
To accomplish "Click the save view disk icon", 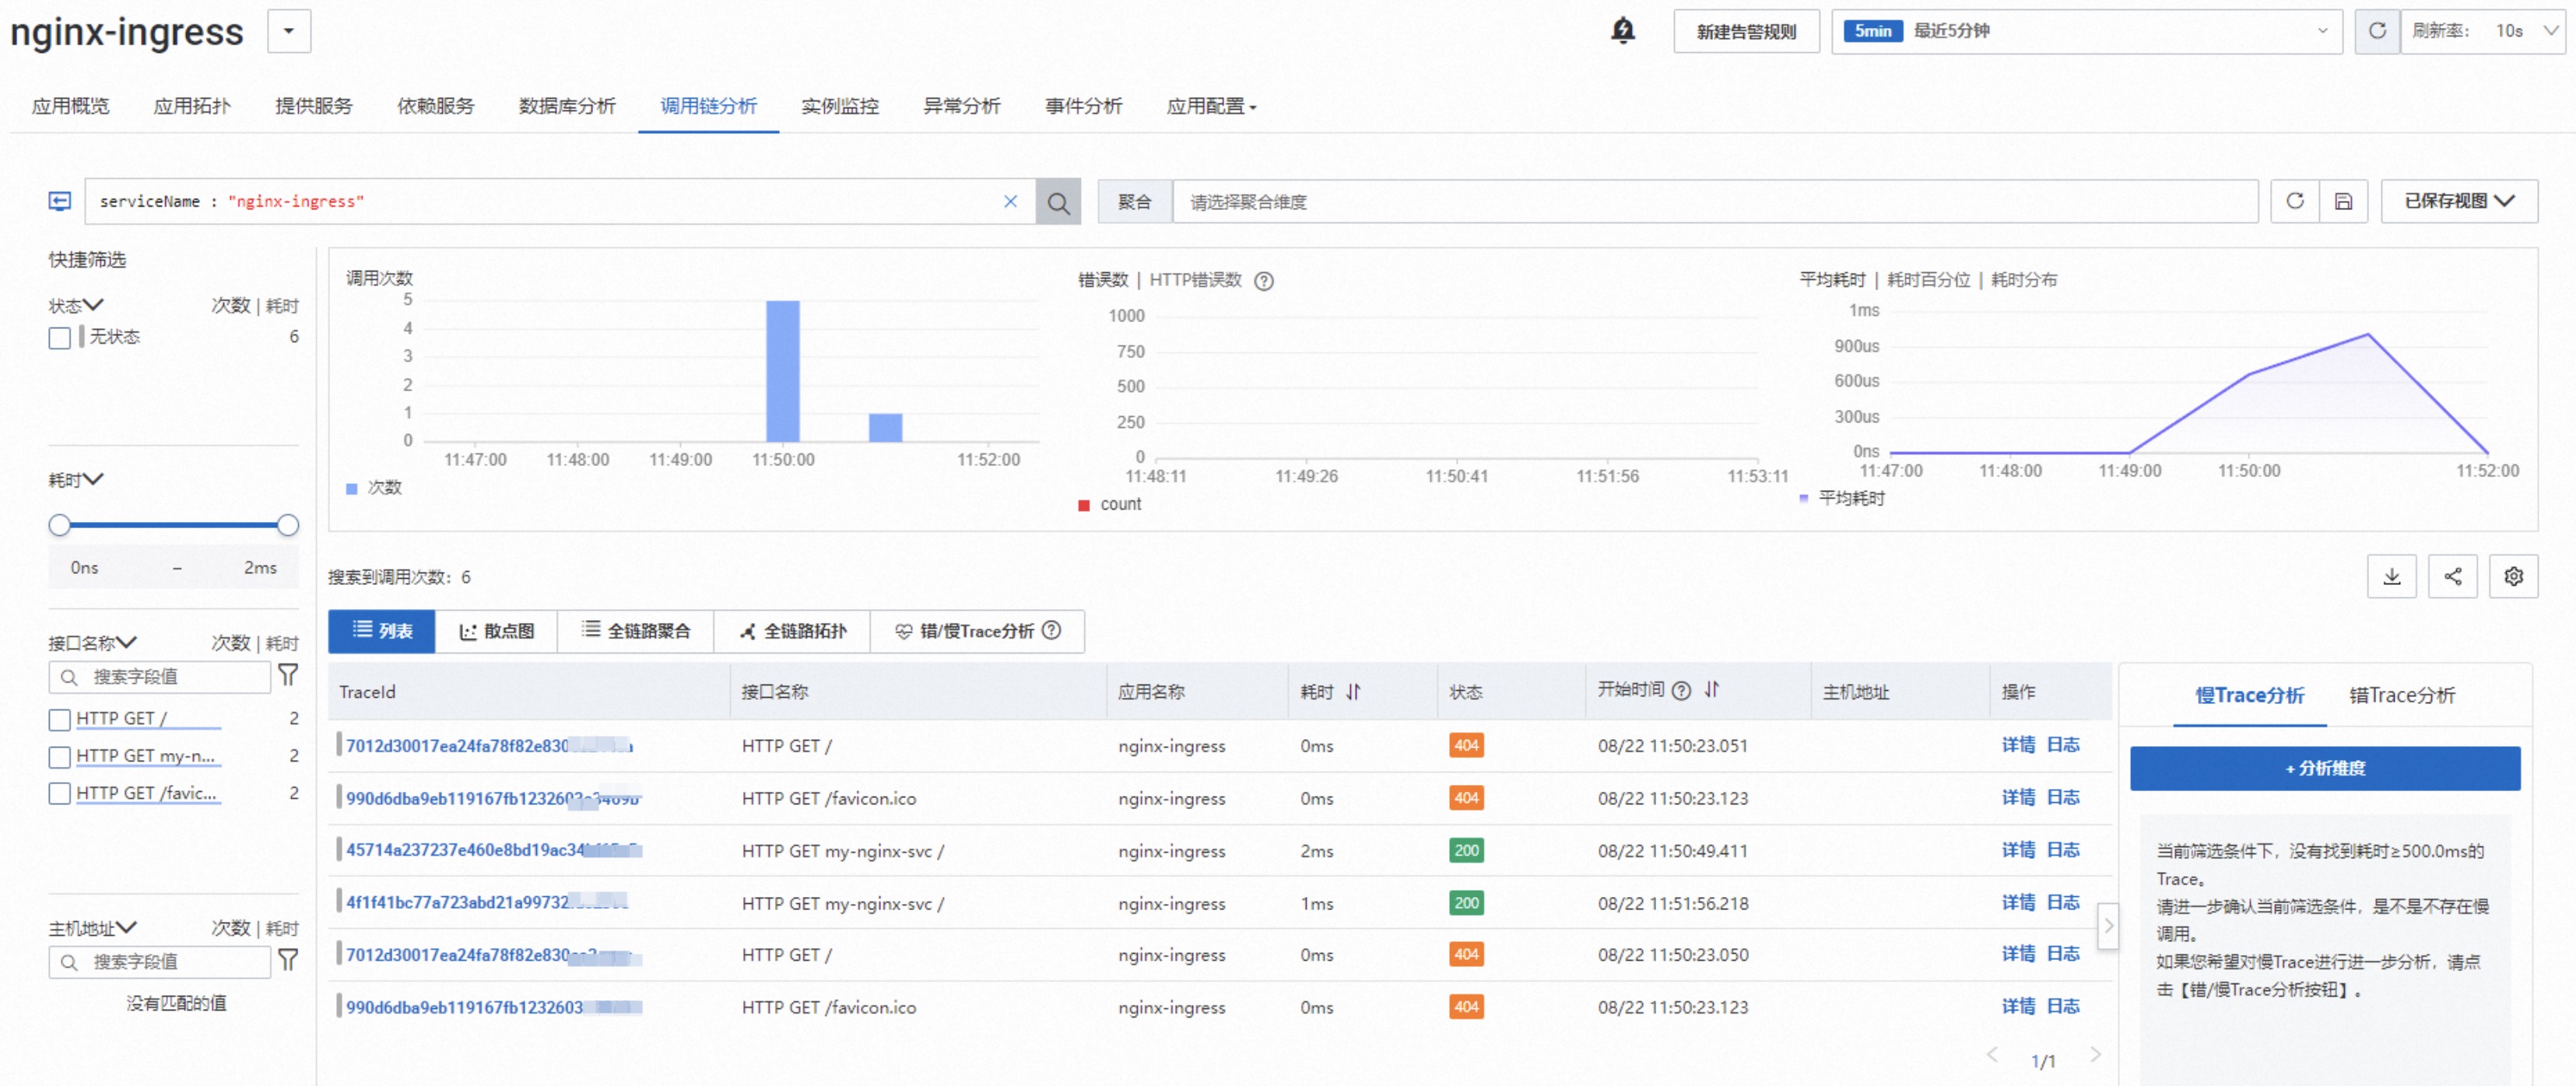I will tap(2343, 201).
